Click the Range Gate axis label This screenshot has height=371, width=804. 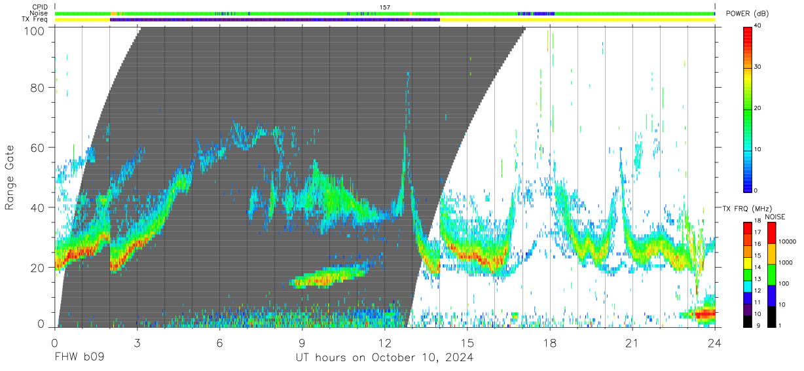[x=10, y=177]
